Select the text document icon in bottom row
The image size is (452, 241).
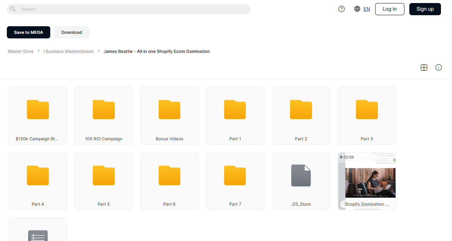click(x=38, y=236)
